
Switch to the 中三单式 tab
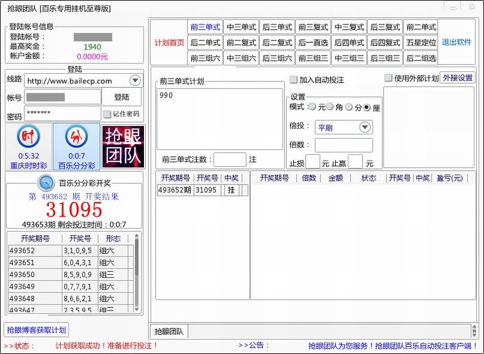(241, 27)
